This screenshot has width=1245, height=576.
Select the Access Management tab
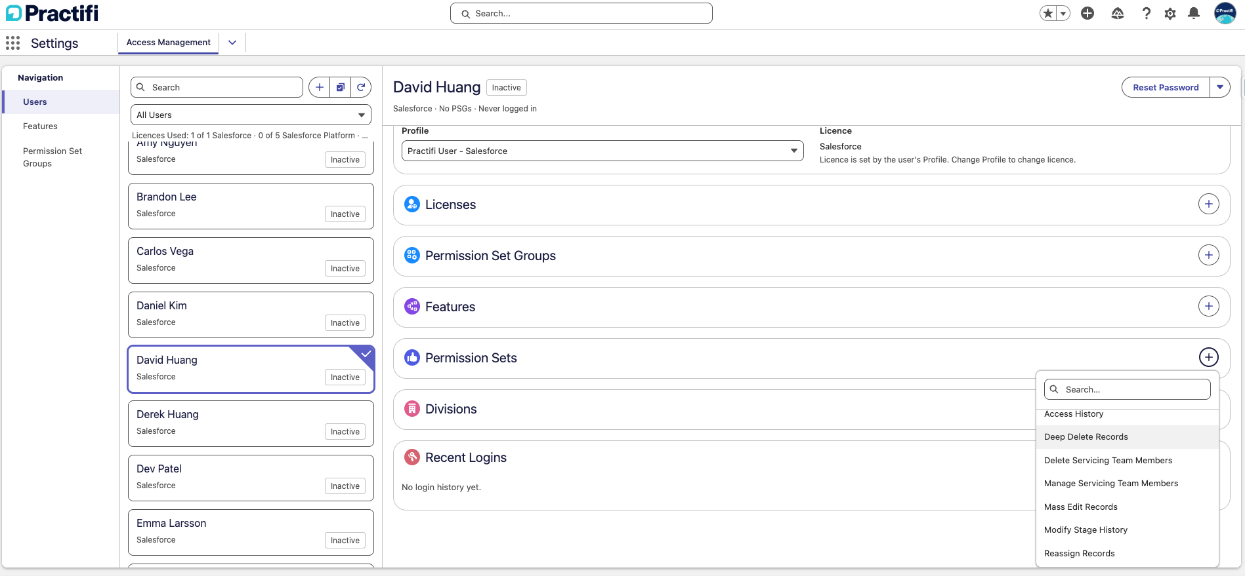[169, 43]
